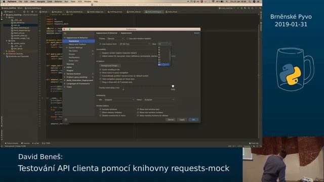
Task: Open the Event Log
Action: (254, 143)
